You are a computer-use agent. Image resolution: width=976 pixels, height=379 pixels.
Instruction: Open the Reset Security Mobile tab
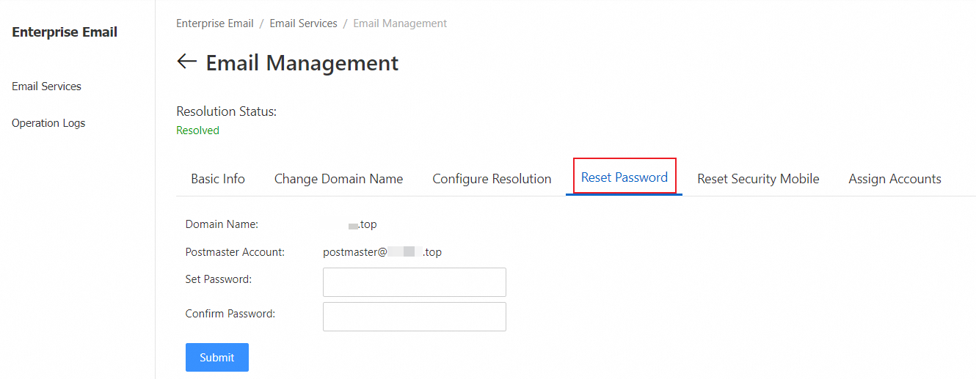click(x=758, y=178)
